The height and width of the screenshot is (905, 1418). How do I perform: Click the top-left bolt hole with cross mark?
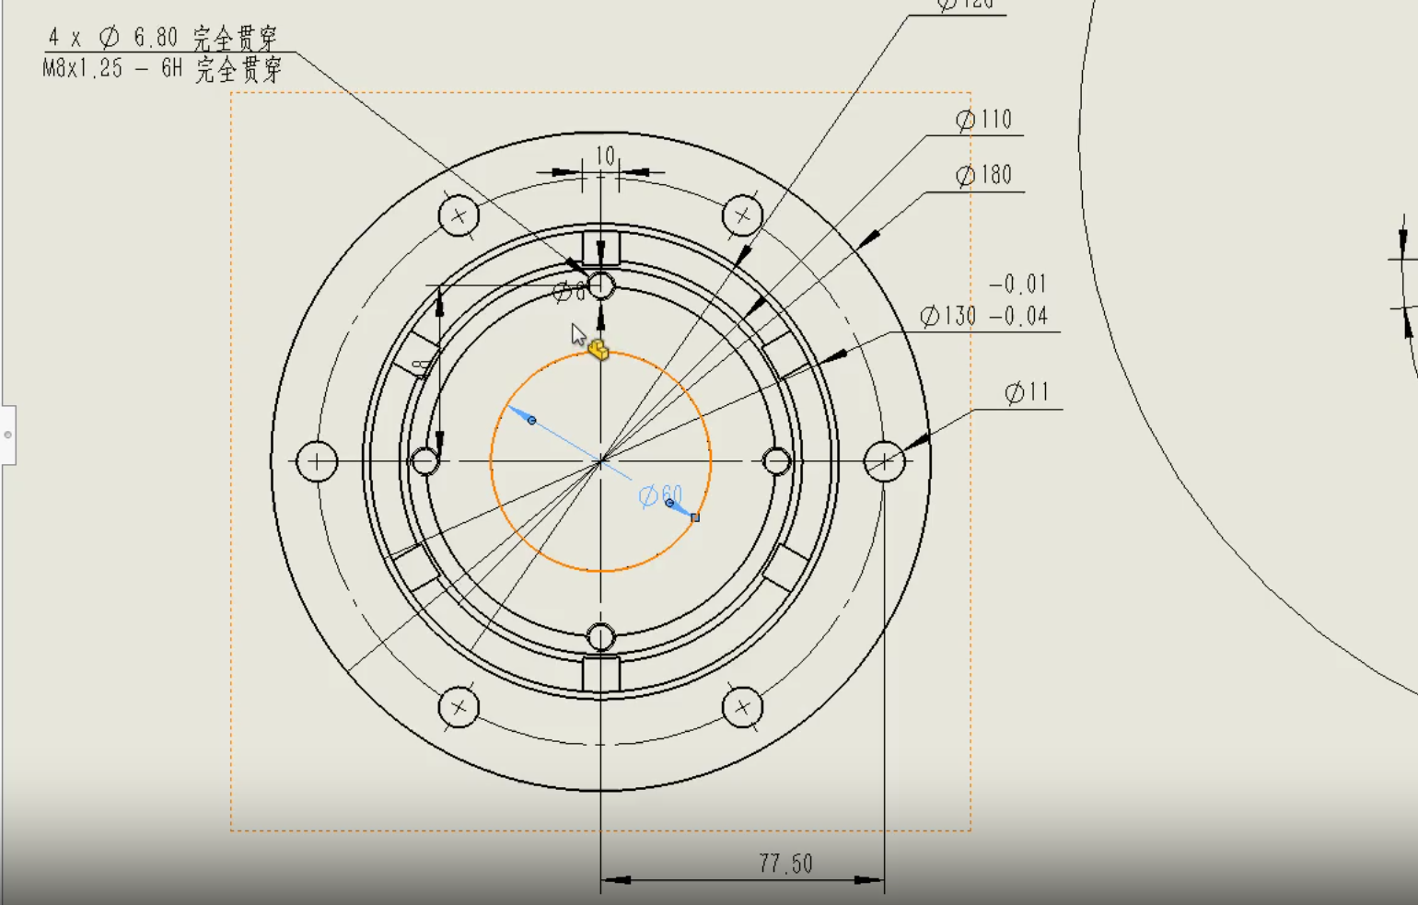tap(459, 216)
